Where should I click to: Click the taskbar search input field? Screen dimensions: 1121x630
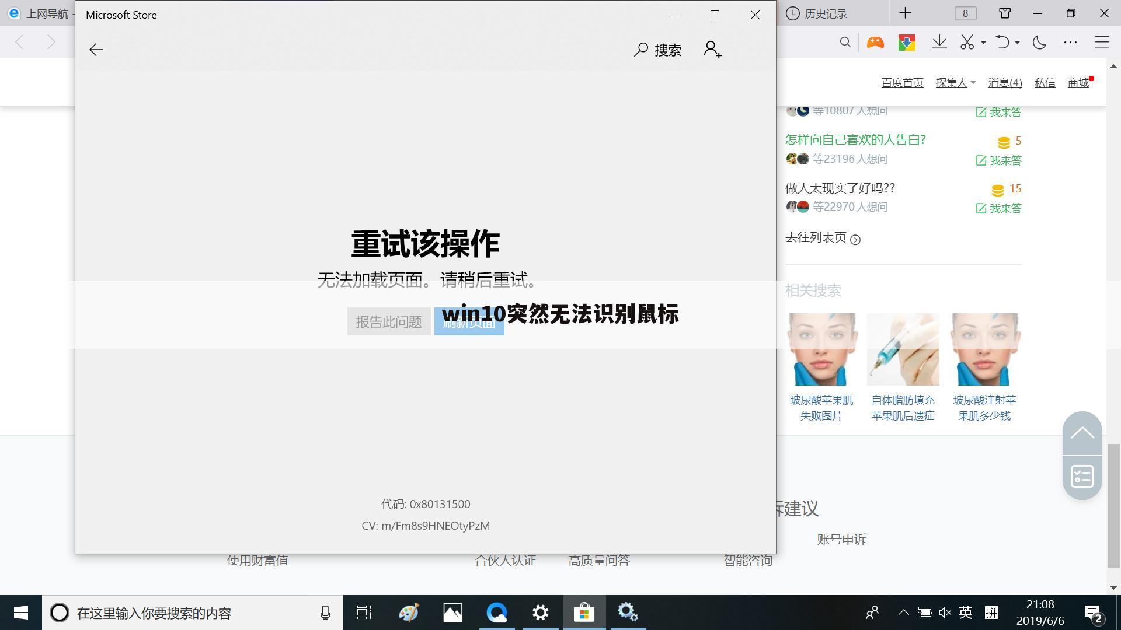193,612
